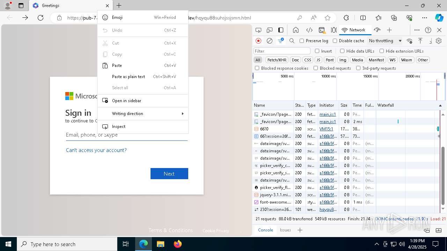Image resolution: width=447 pixels, height=251 pixels.
Task: Add this page to favorites star
Action: pyautogui.click(x=327, y=18)
